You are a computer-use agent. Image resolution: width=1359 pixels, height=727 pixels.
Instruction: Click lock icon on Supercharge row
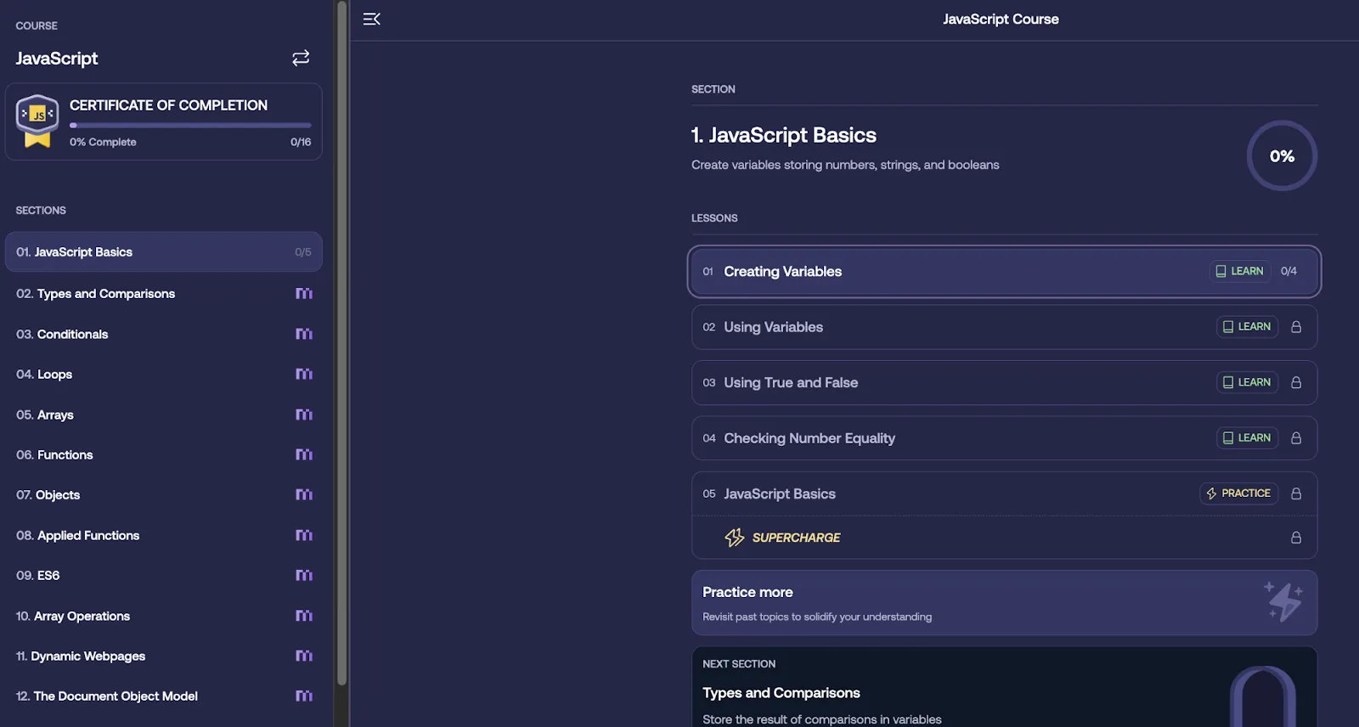tap(1296, 538)
